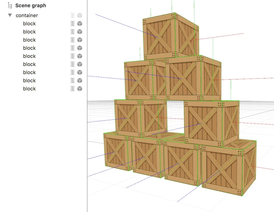Click the fourth block's geometry cube icon
The image size is (274, 212).
[x=80, y=48]
